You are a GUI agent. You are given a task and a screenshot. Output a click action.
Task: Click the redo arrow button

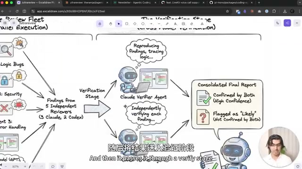click(x=42, y=166)
